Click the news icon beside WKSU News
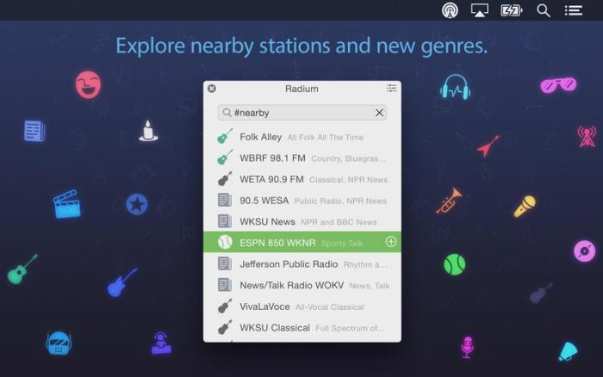The image size is (603, 377). [x=225, y=221]
